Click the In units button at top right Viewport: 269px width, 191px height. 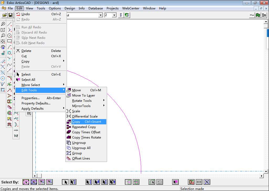click(264, 15)
